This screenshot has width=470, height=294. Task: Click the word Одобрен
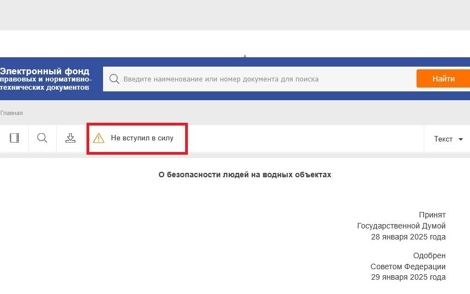pos(429,255)
